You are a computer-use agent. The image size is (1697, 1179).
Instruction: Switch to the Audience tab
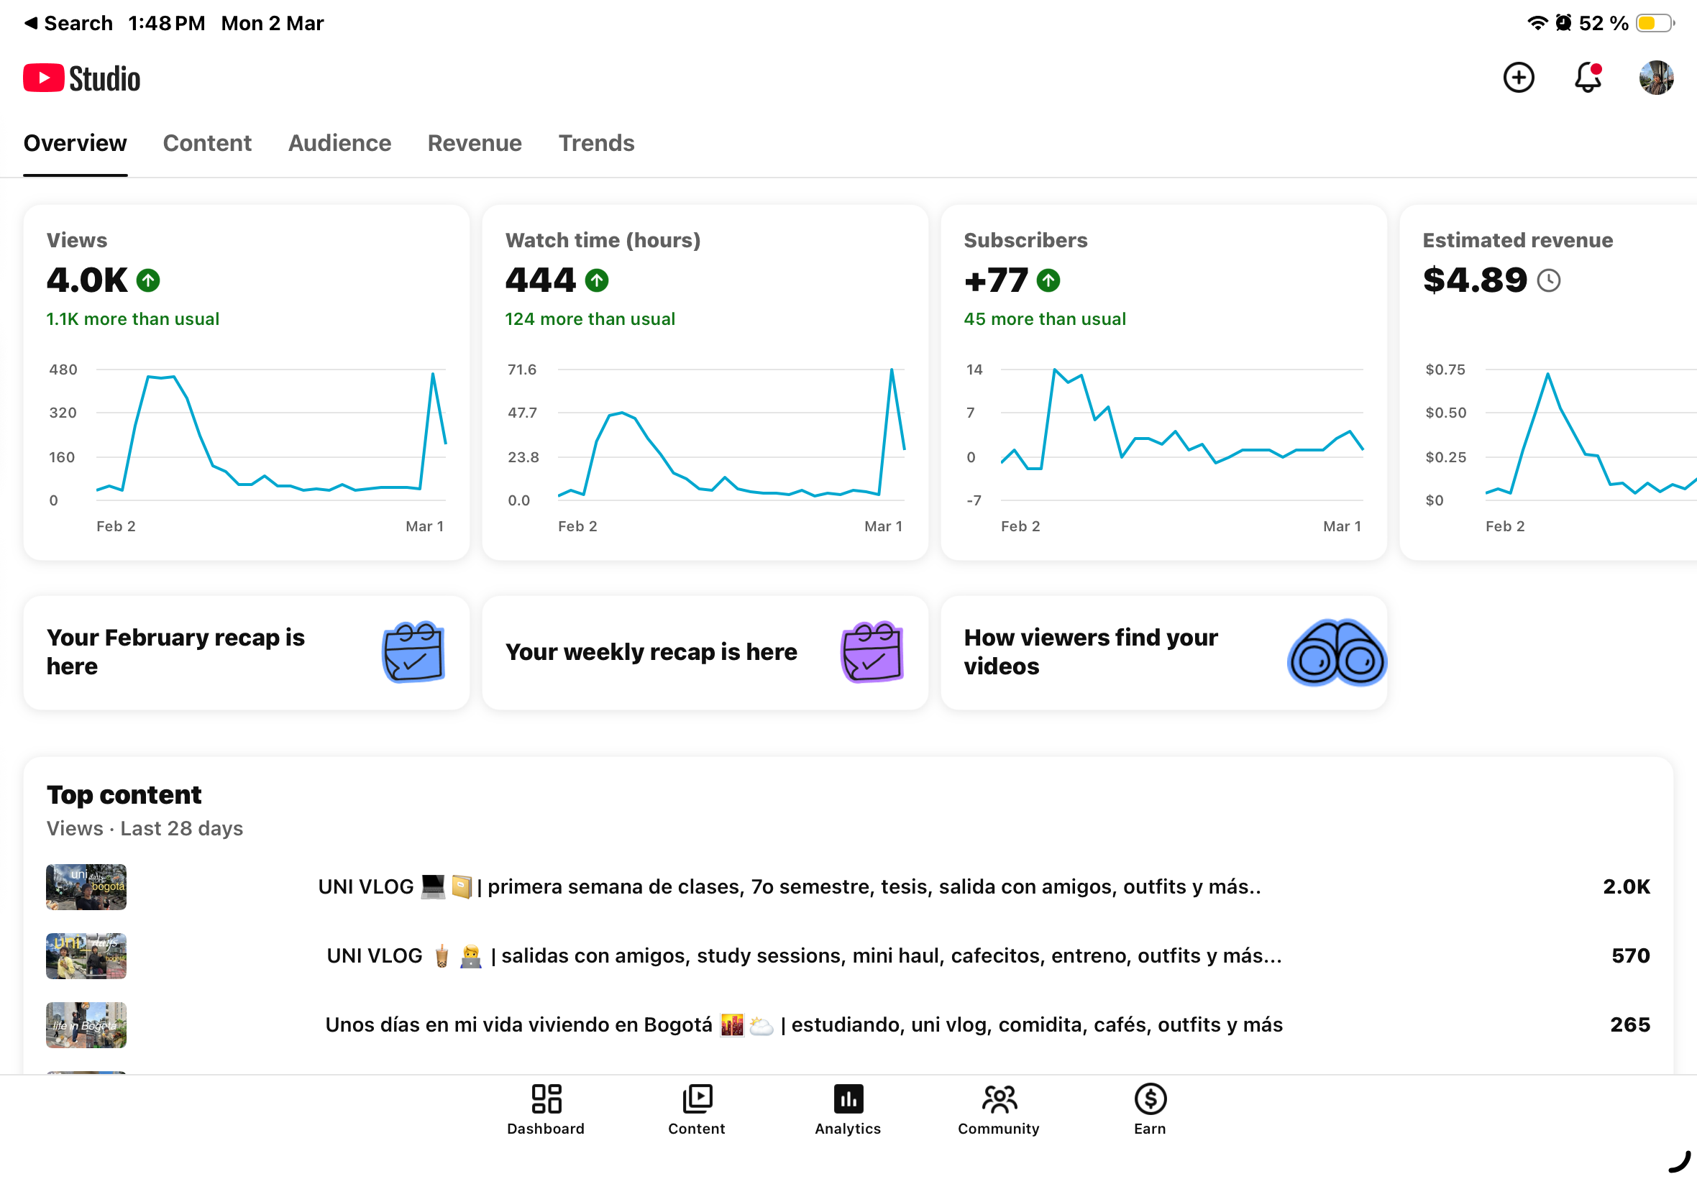click(339, 142)
